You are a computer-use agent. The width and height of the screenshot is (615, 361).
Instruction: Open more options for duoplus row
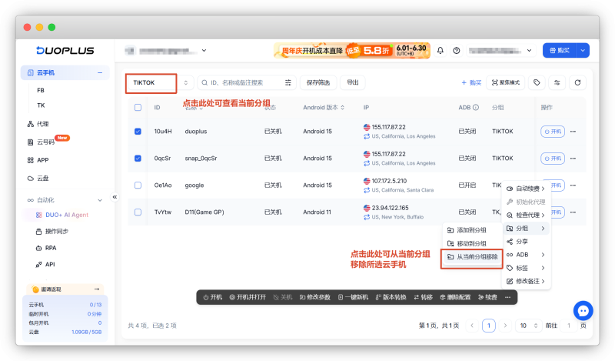pos(573,132)
